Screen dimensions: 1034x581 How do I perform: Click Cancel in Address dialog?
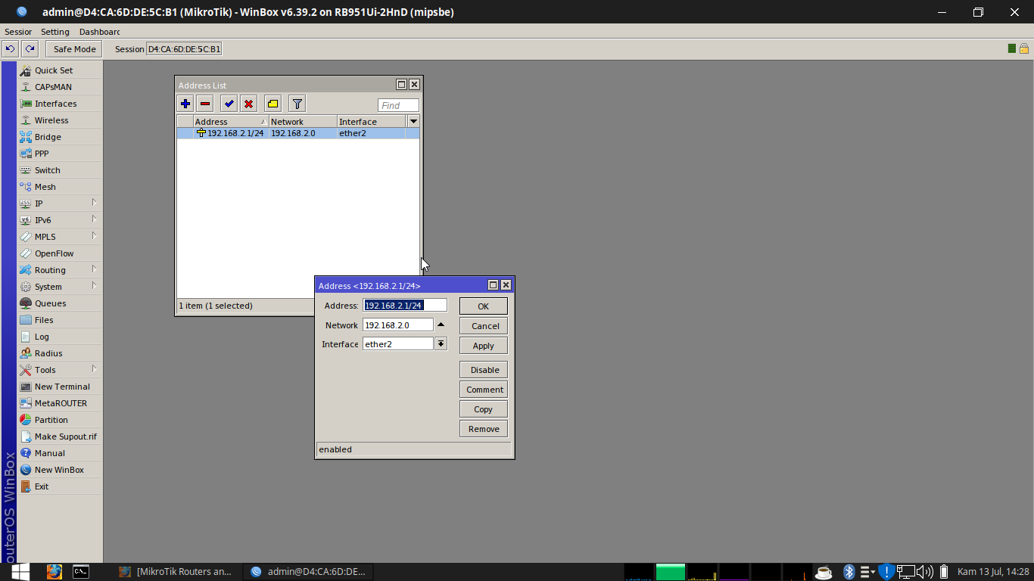(484, 326)
